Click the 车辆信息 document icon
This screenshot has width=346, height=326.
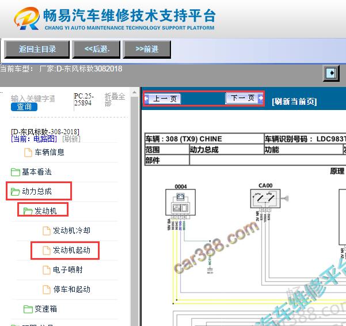[28, 153]
